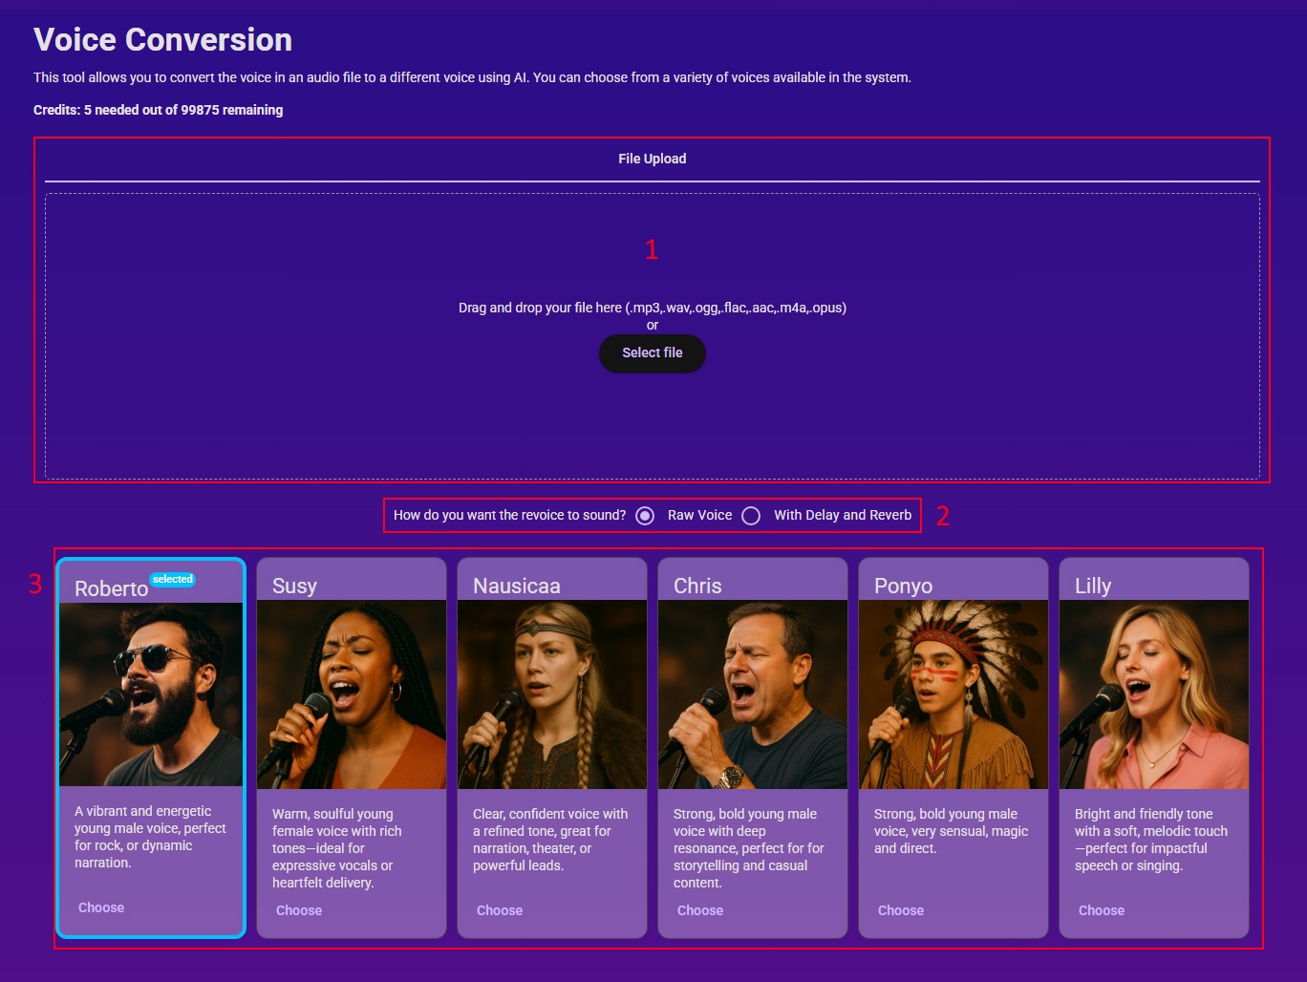Click Ponyo's voice portrait image

click(x=953, y=694)
